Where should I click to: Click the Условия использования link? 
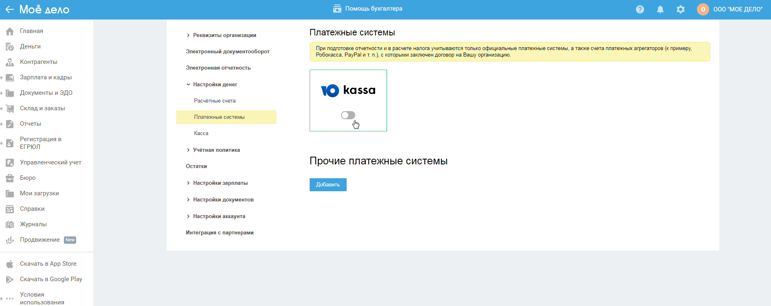pos(42,298)
